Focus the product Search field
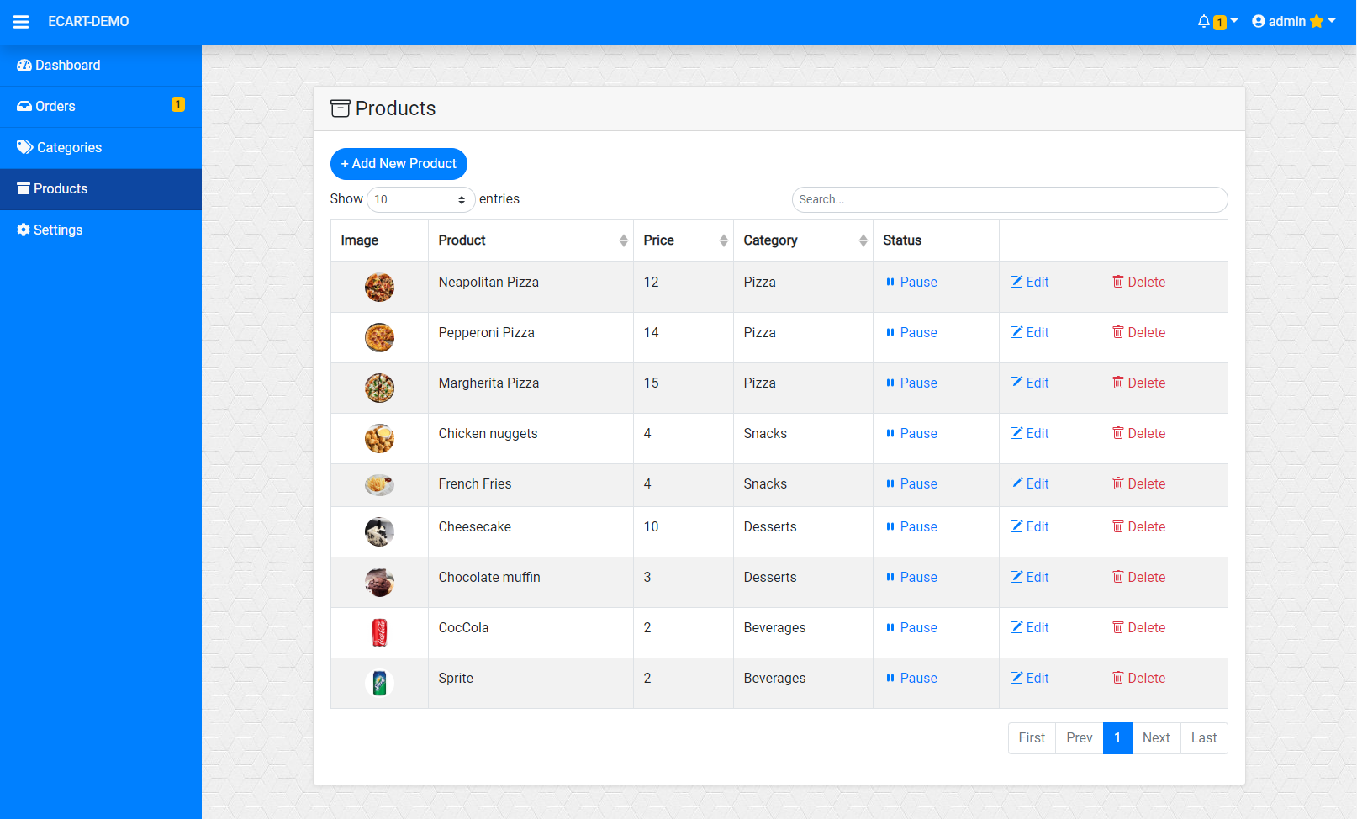This screenshot has width=1357, height=819. click(1010, 199)
